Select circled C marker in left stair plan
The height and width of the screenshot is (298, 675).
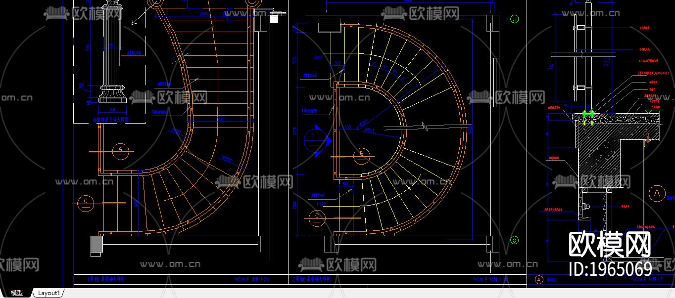click(86, 203)
